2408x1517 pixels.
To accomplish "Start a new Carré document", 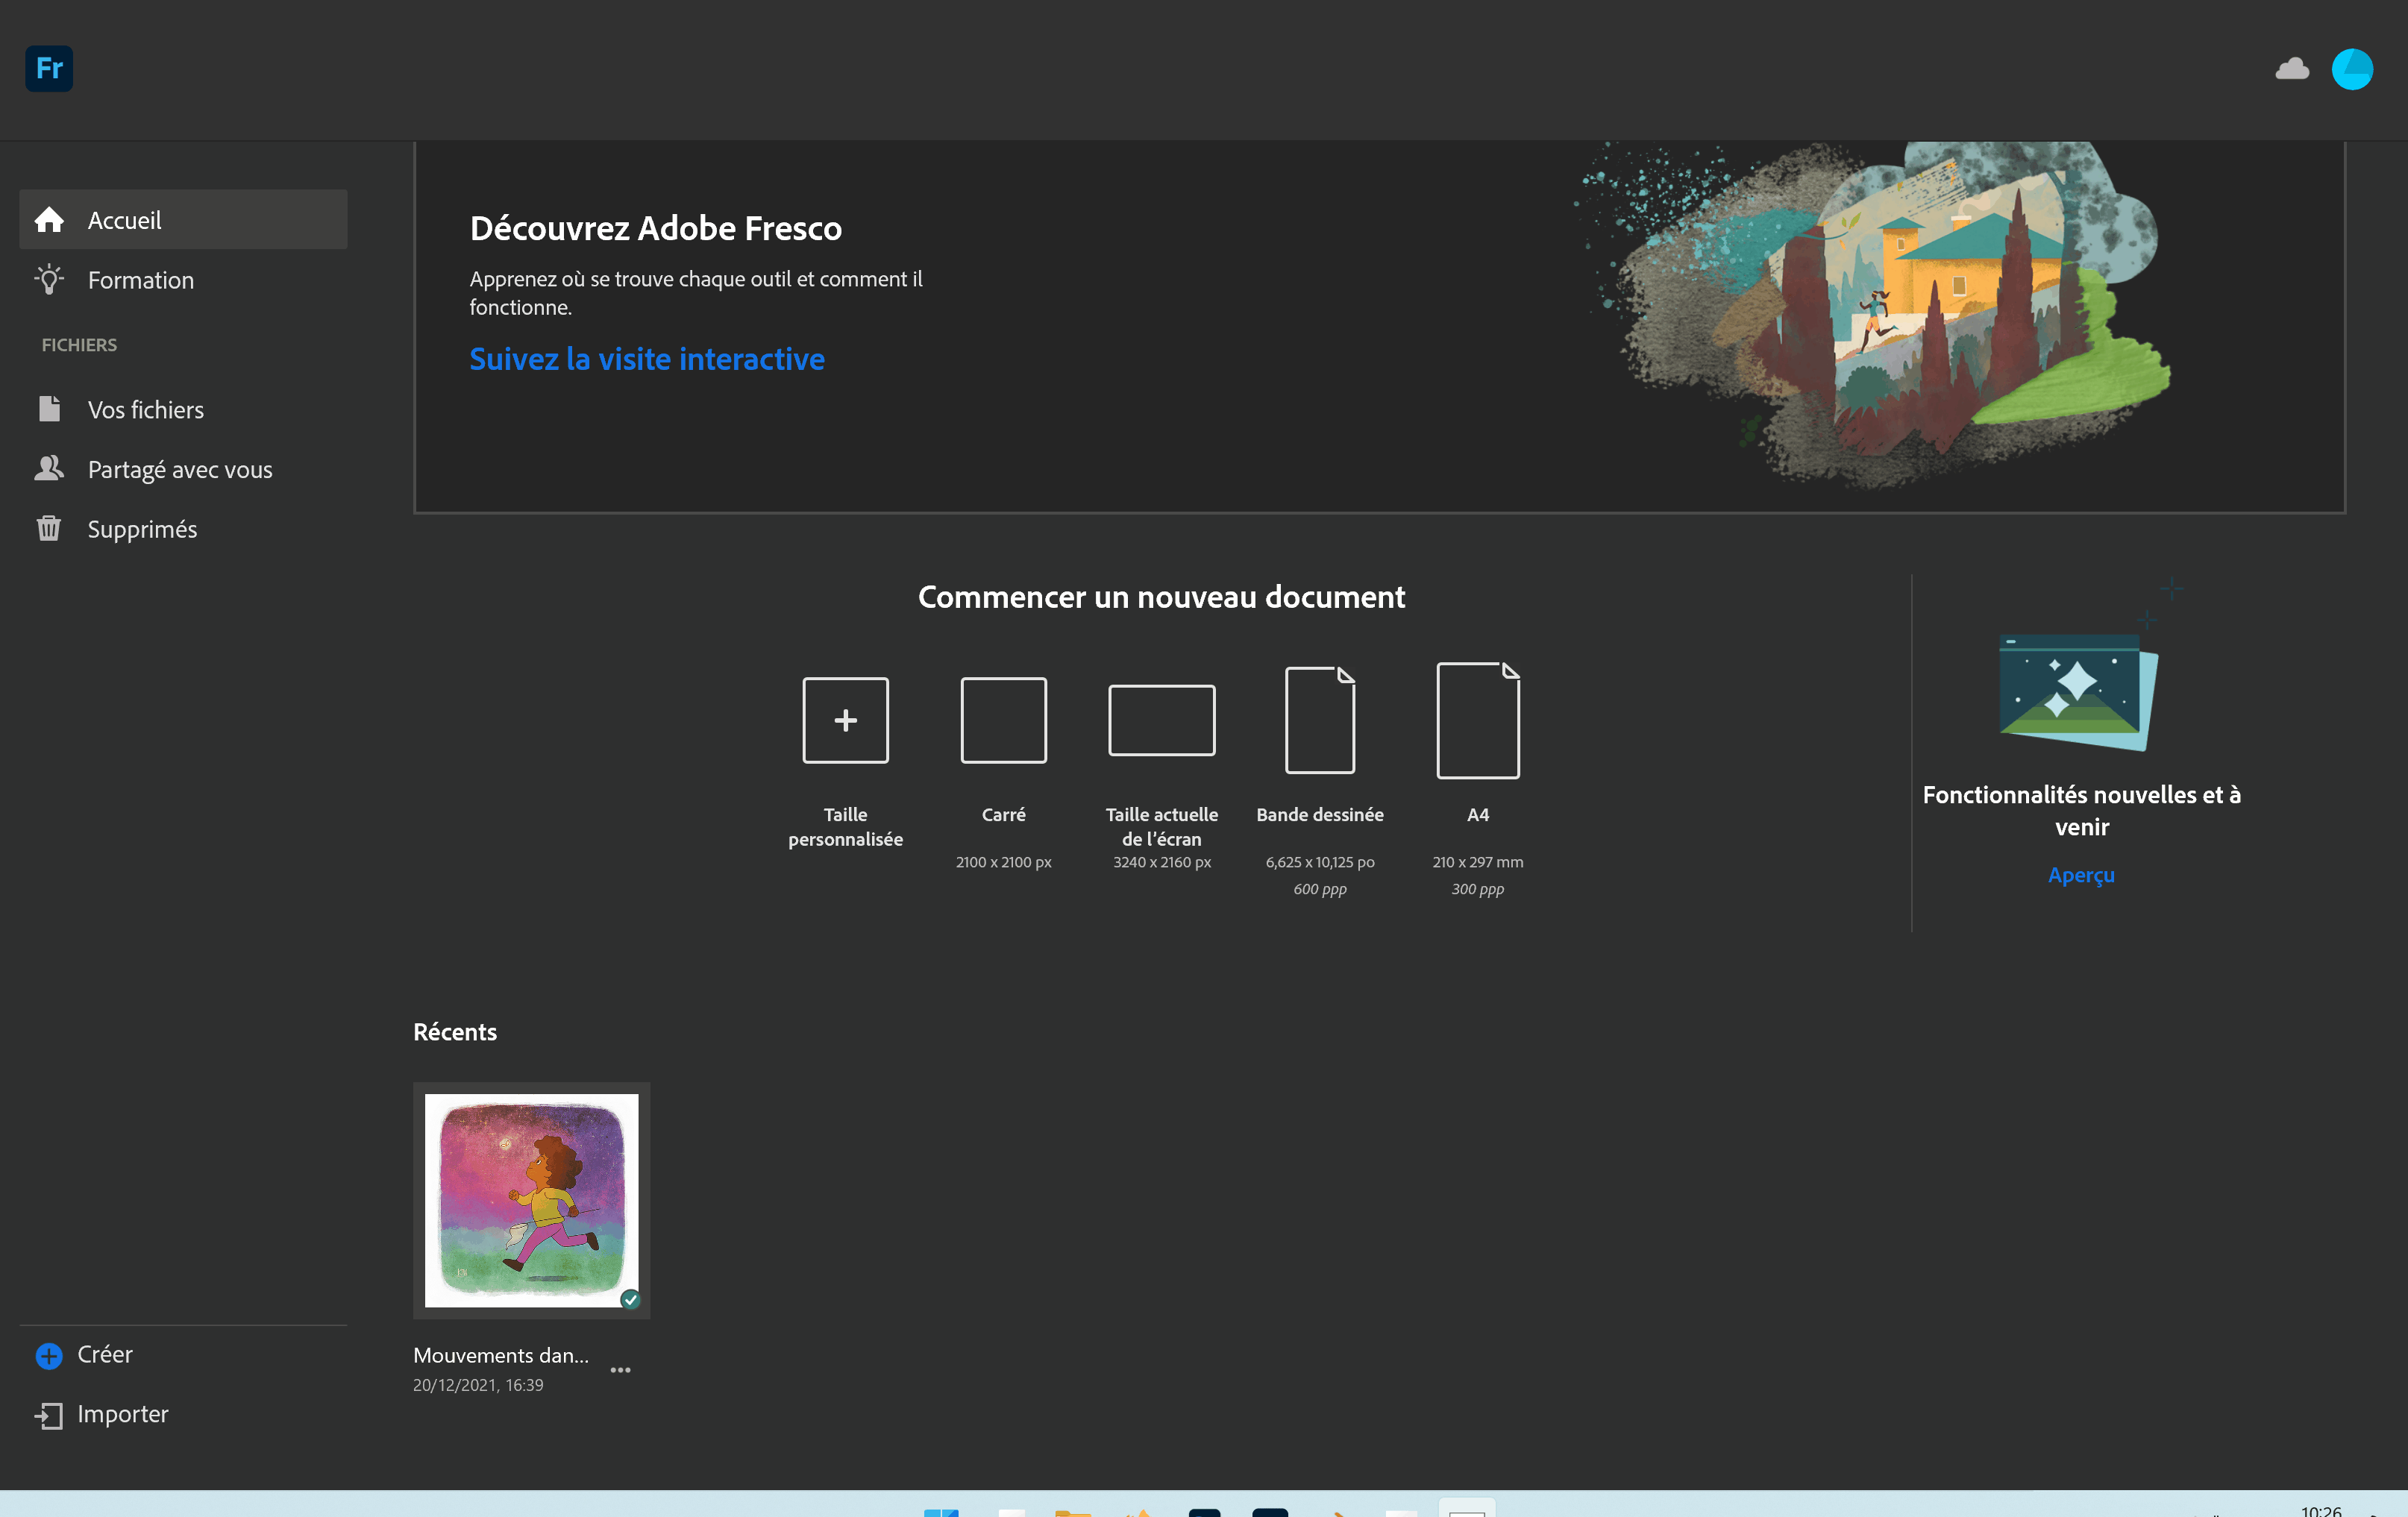I will coord(1003,720).
